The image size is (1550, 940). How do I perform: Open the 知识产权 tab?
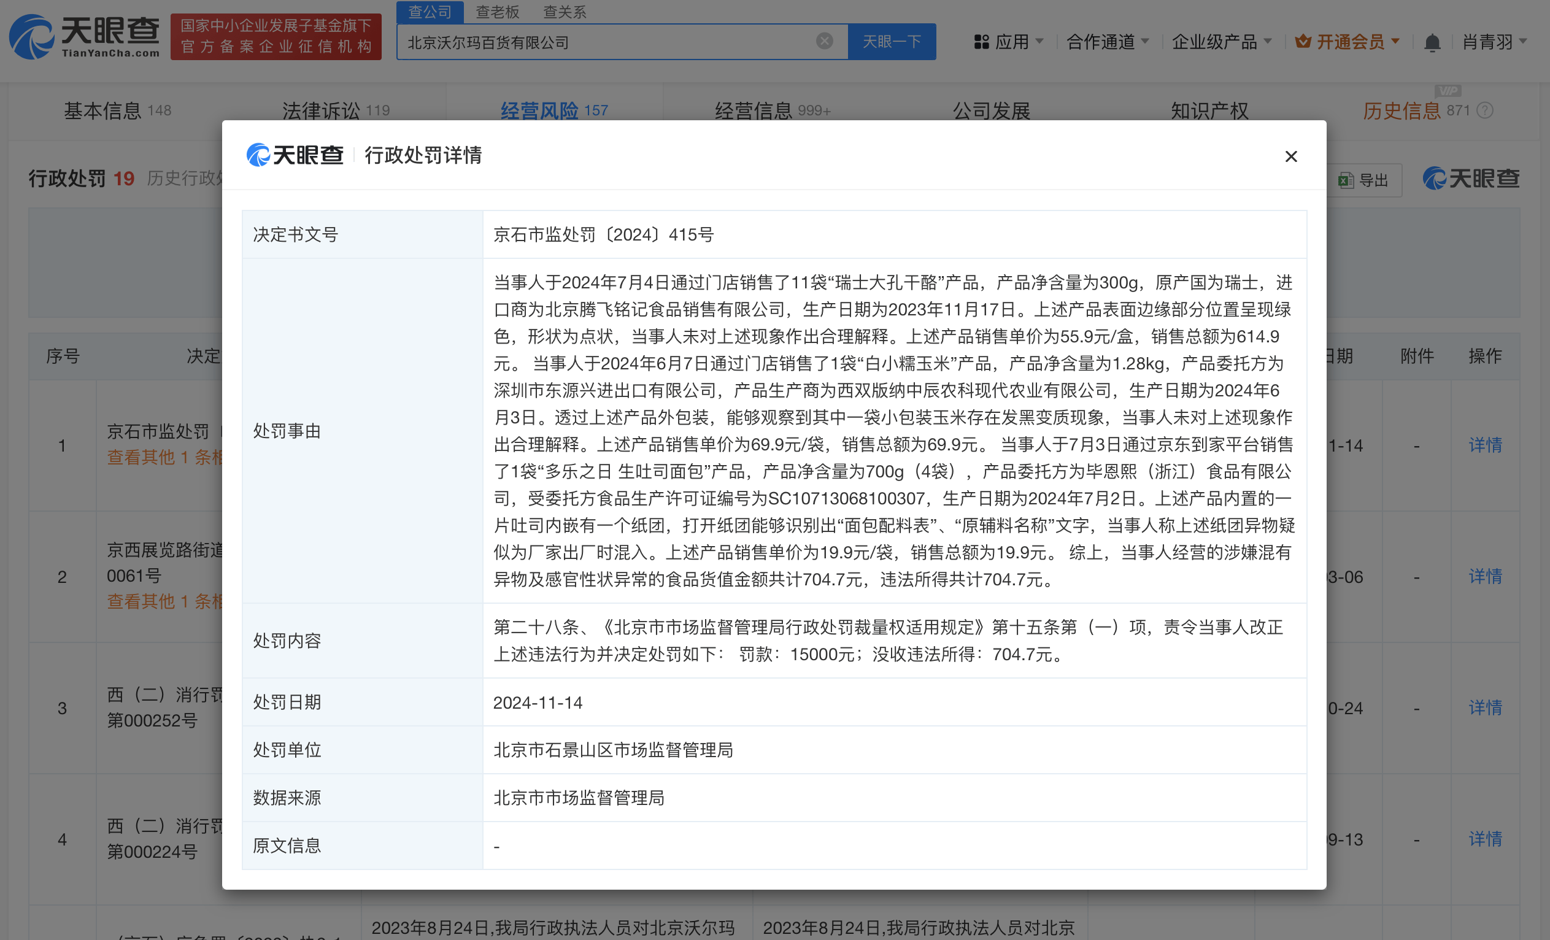(x=1209, y=110)
